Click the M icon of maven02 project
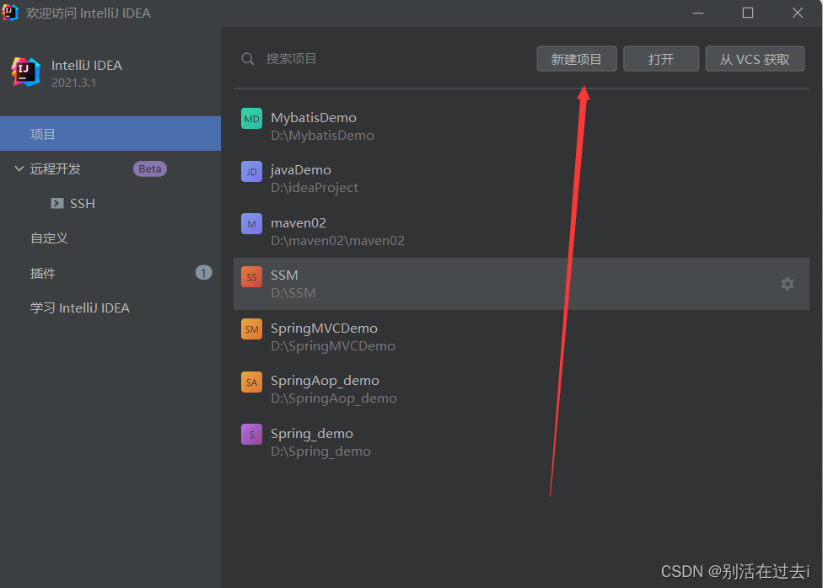 [x=251, y=224]
